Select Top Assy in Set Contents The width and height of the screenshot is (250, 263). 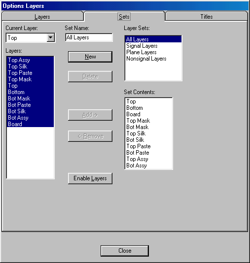(148, 159)
